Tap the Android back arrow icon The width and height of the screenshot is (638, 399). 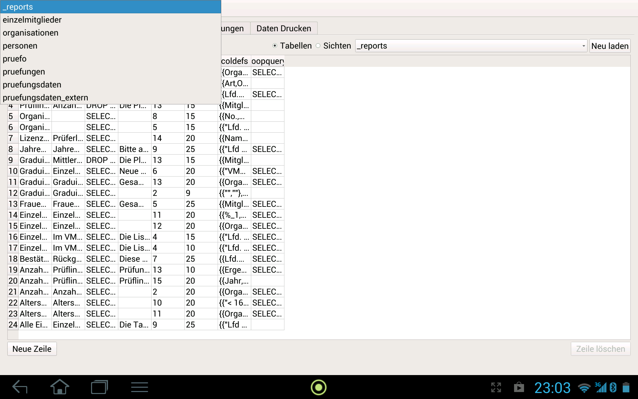click(x=20, y=387)
